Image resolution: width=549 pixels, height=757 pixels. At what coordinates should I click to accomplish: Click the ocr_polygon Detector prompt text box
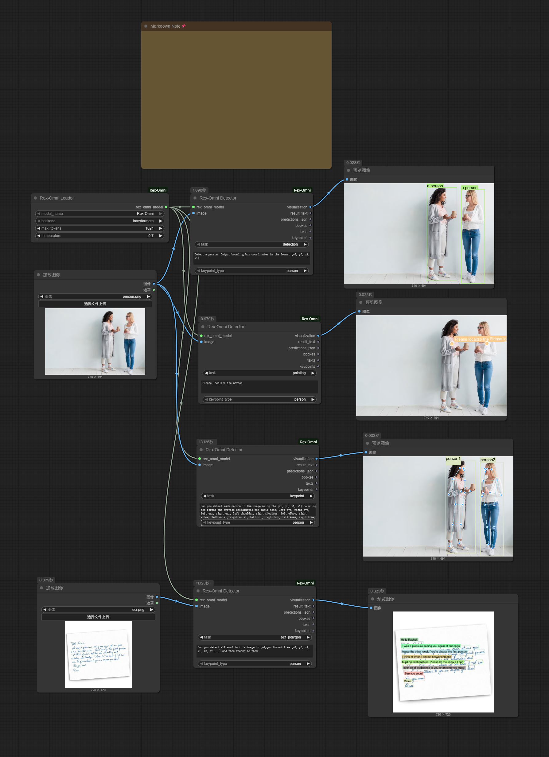click(255, 651)
